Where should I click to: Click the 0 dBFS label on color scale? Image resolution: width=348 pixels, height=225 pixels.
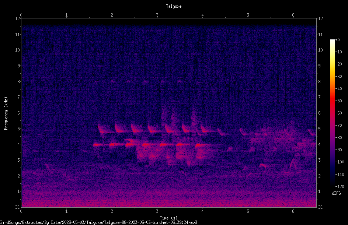(x=338, y=40)
